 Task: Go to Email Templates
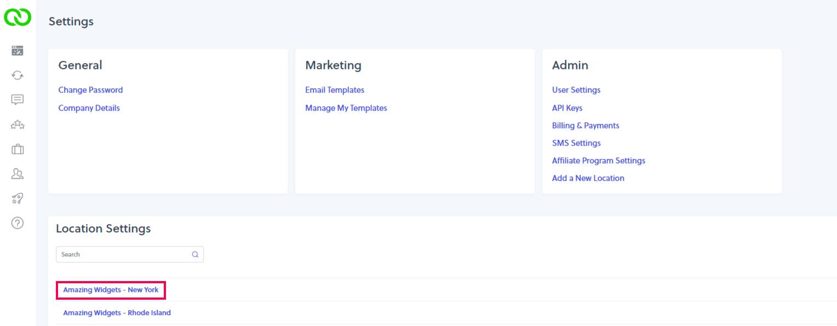335,90
